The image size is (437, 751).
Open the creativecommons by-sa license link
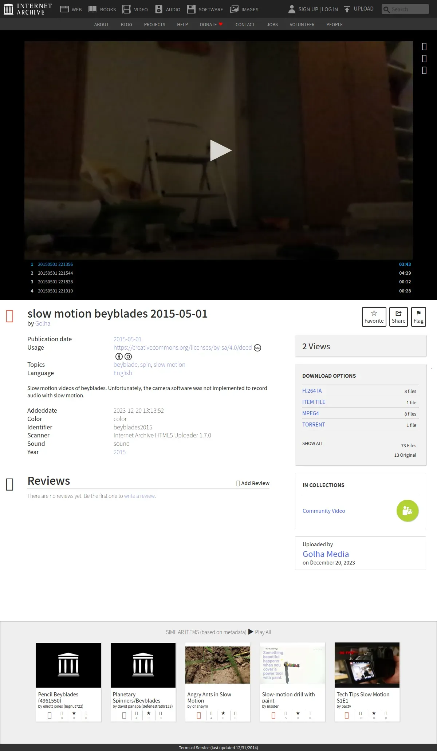182,347
